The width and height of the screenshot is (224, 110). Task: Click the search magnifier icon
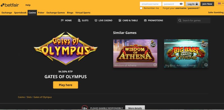tap(180, 20)
